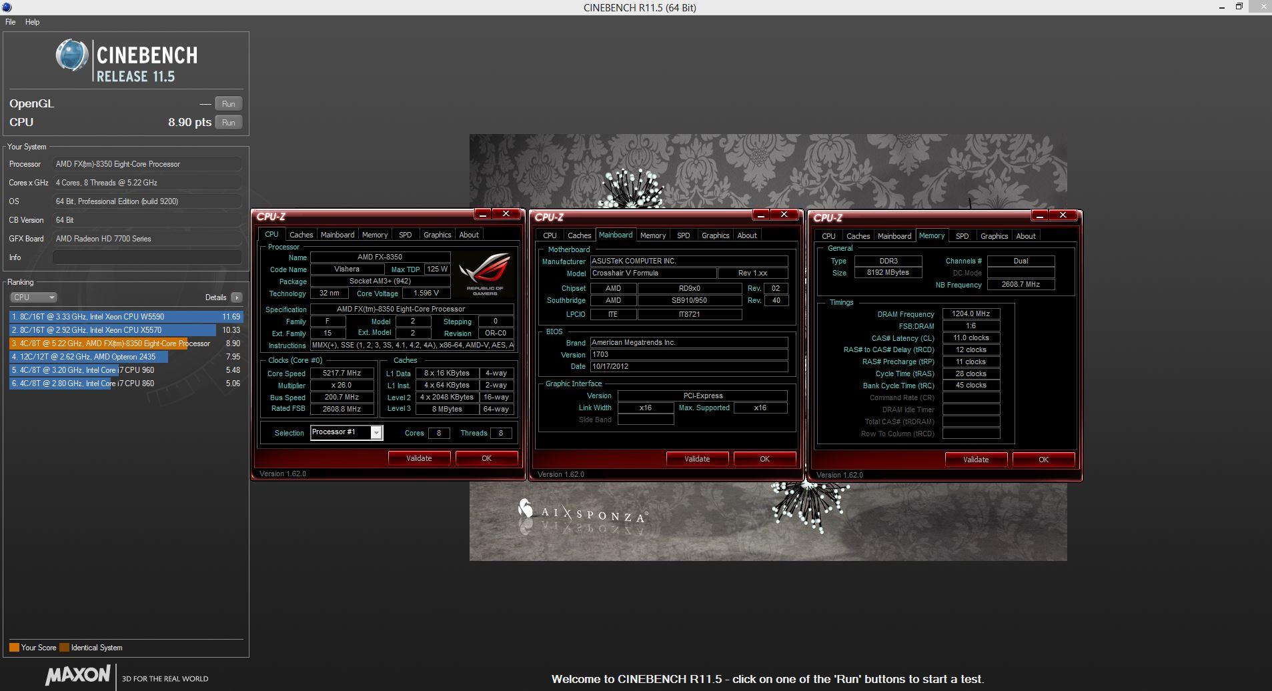1272x691 pixels.
Task: Run the CPU benchmark
Action: pyautogui.click(x=228, y=123)
